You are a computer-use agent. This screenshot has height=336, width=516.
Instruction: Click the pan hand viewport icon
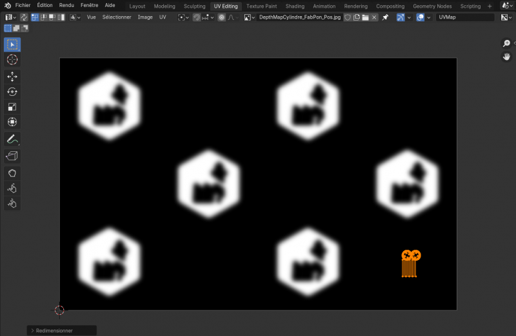(507, 57)
